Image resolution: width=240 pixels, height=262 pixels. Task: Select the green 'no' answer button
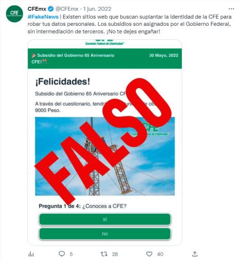(105, 234)
